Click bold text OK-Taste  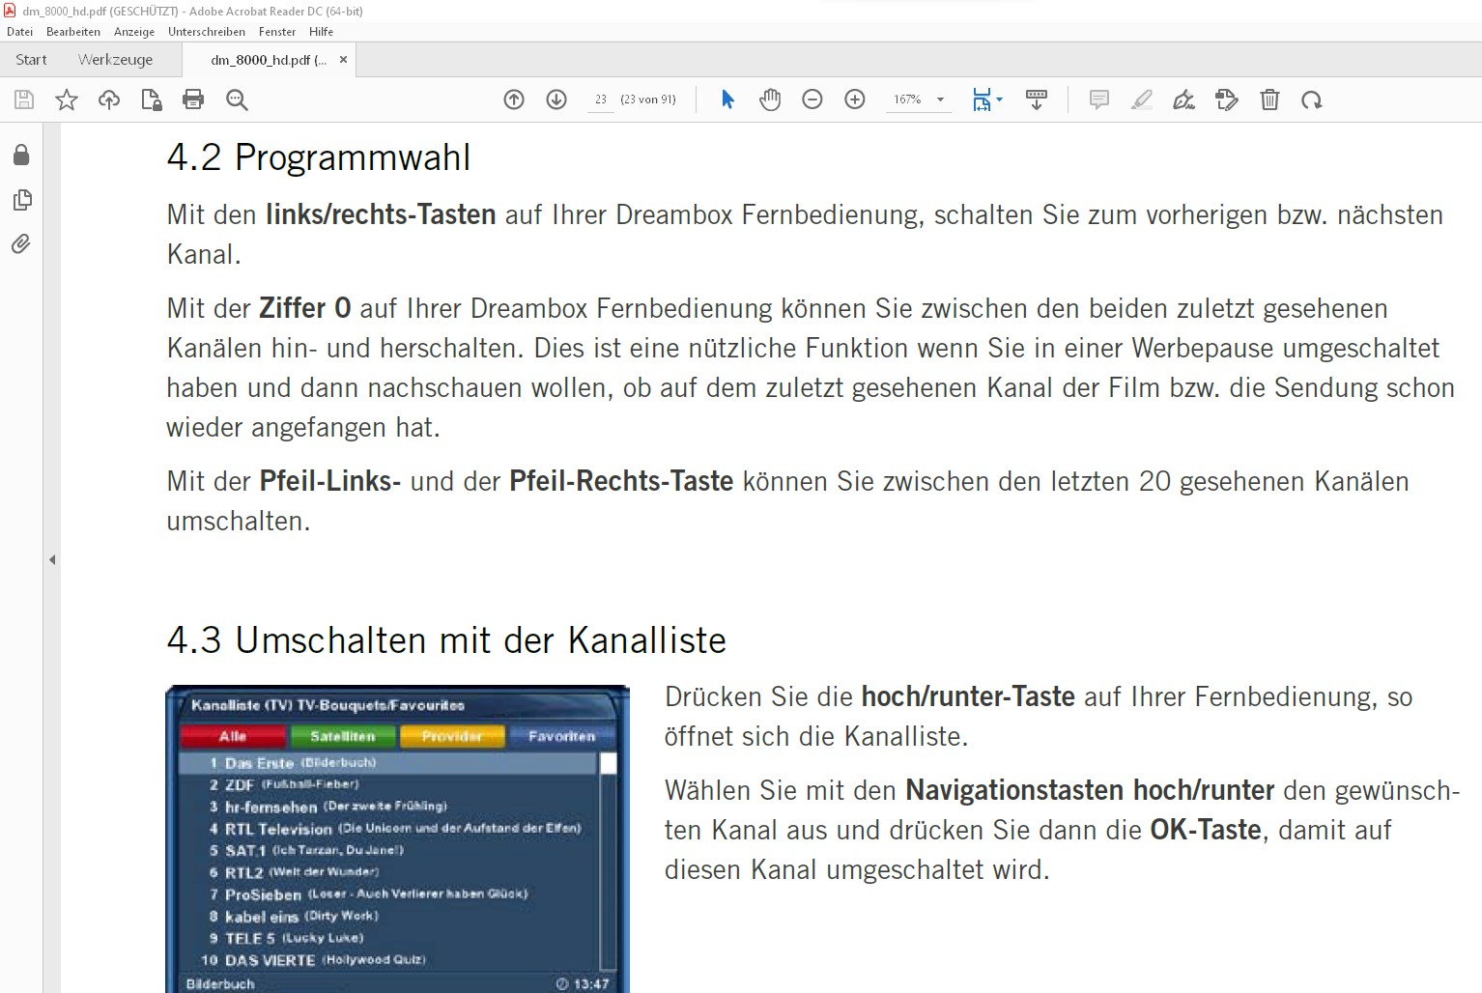[x=1206, y=830]
